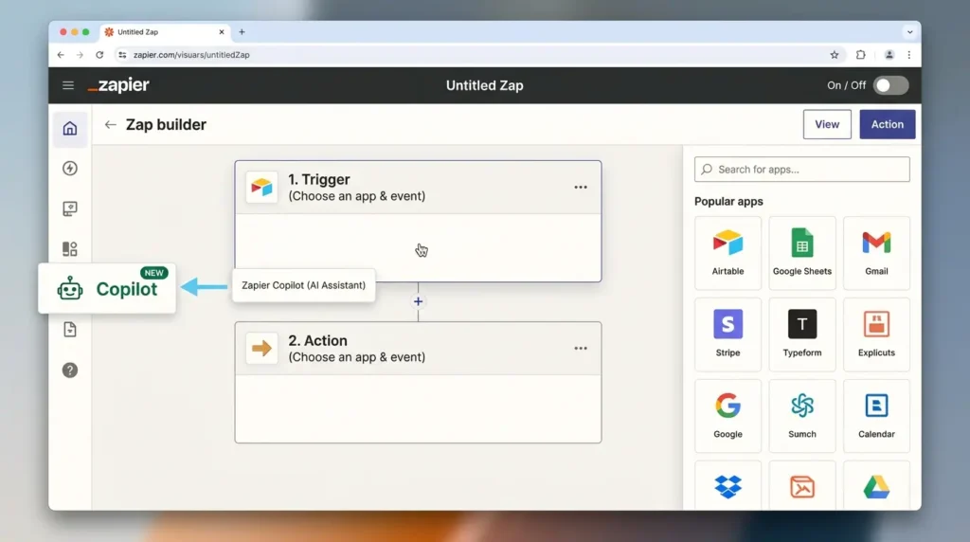Choose Google from popular apps

click(x=727, y=416)
